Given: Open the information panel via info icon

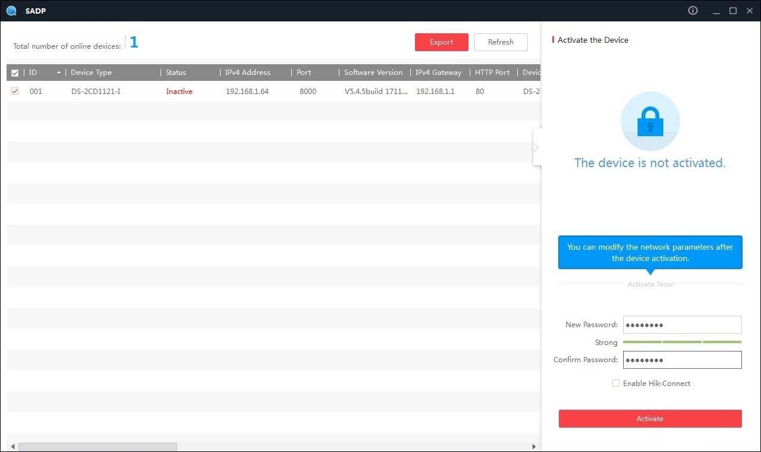Looking at the screenshot, I should pyautogui.click(x=693, y=10).
